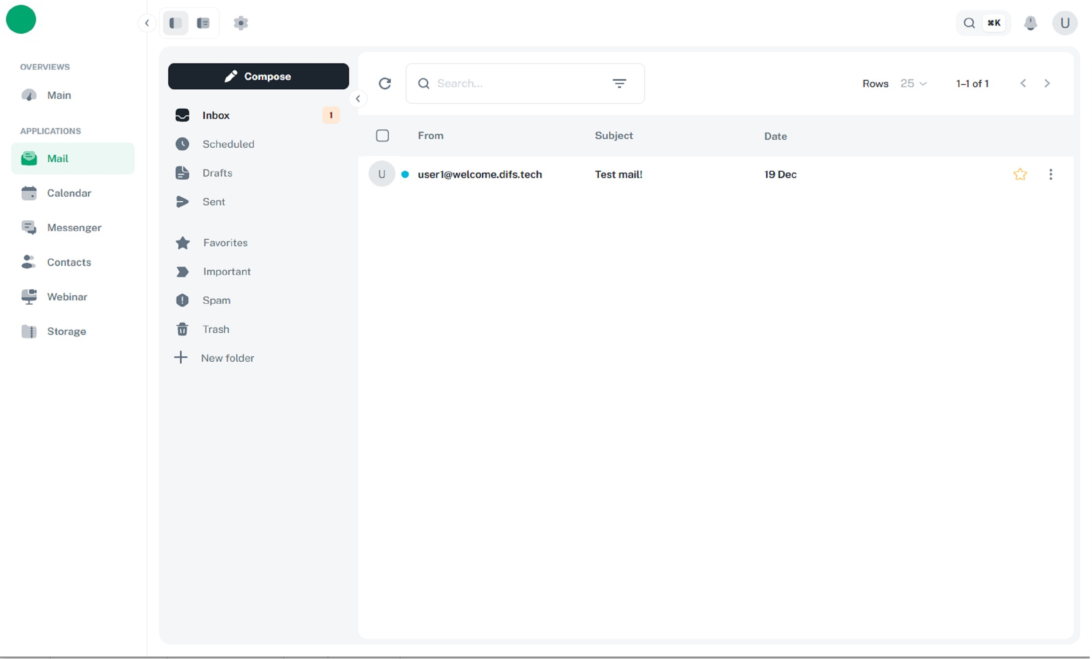Click the Messenger chat icon
Screen dimensions: 1092x659
[29, 228]
